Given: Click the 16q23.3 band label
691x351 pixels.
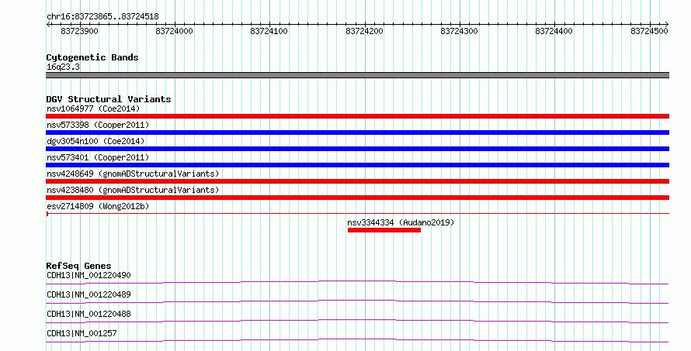Looking at the screenshot, I should tap(63, 67).
